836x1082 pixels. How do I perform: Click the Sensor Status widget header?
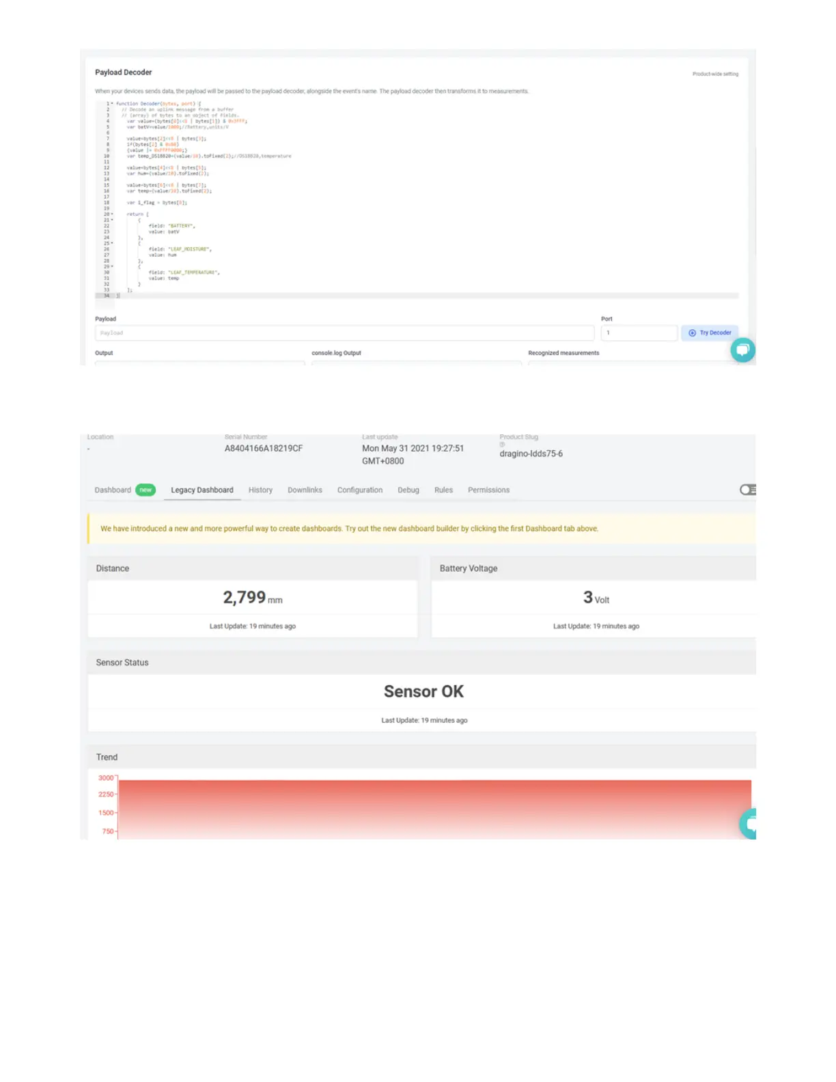421,663
